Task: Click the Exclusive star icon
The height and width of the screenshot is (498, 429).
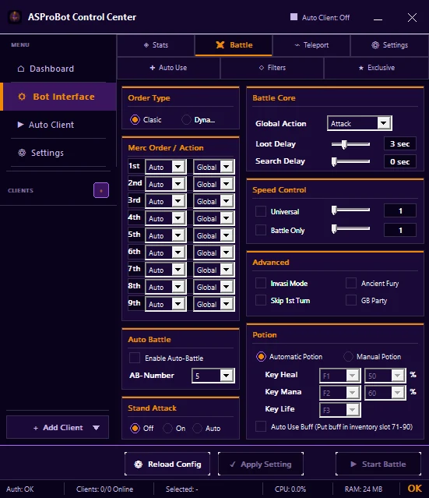Action: click(x=361, y=68)
